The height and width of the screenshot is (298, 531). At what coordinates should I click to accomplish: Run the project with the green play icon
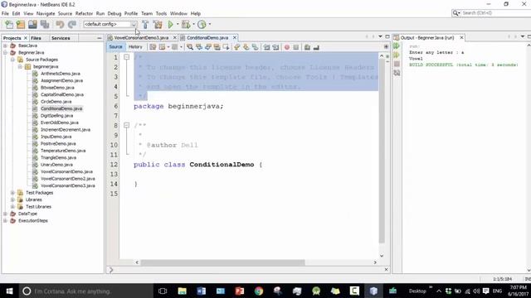coord(170,24)
